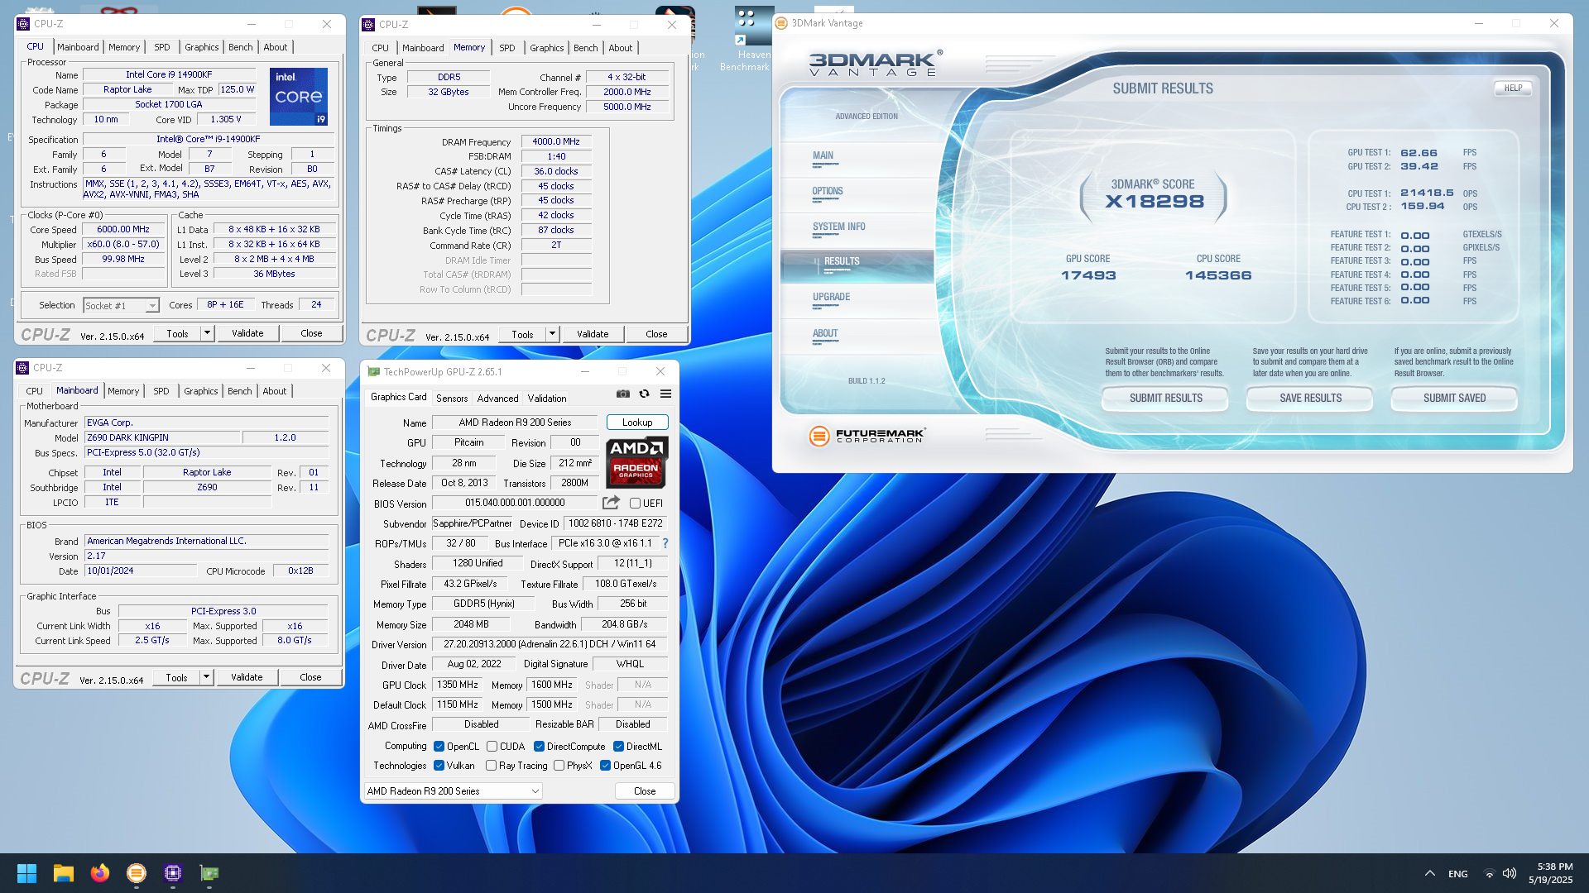The width and height of the screenshot is (1589, 893).
Task: Toggle the CUDA checkbox
Action: coord(492,746)
